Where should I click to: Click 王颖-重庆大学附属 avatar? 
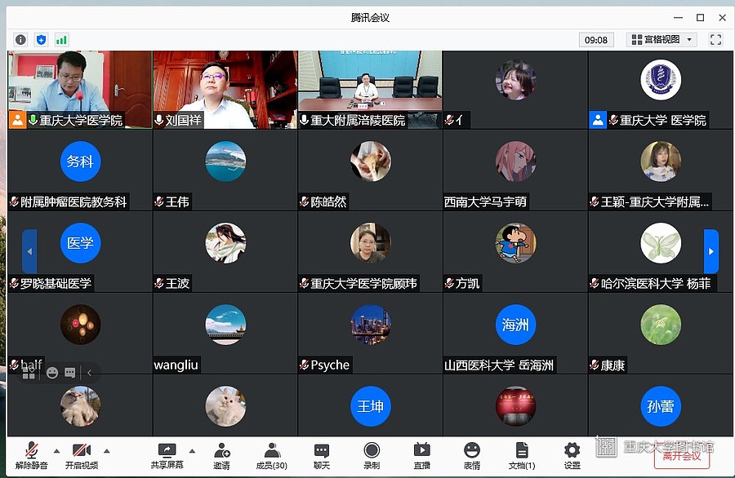click(661, 162)
